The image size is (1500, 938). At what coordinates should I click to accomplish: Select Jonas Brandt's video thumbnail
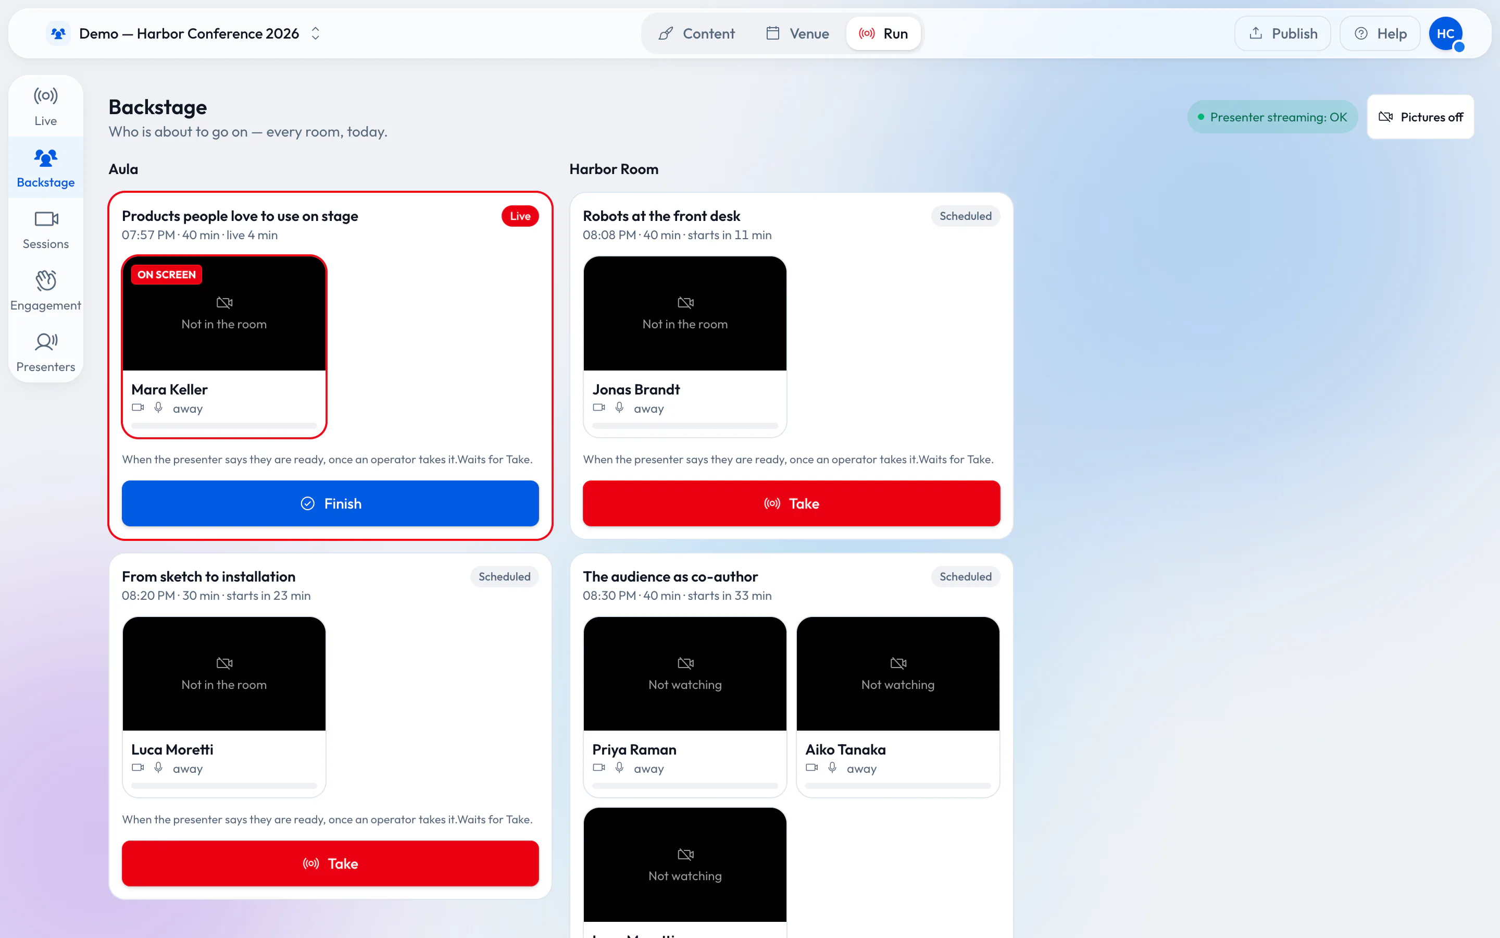685,313
